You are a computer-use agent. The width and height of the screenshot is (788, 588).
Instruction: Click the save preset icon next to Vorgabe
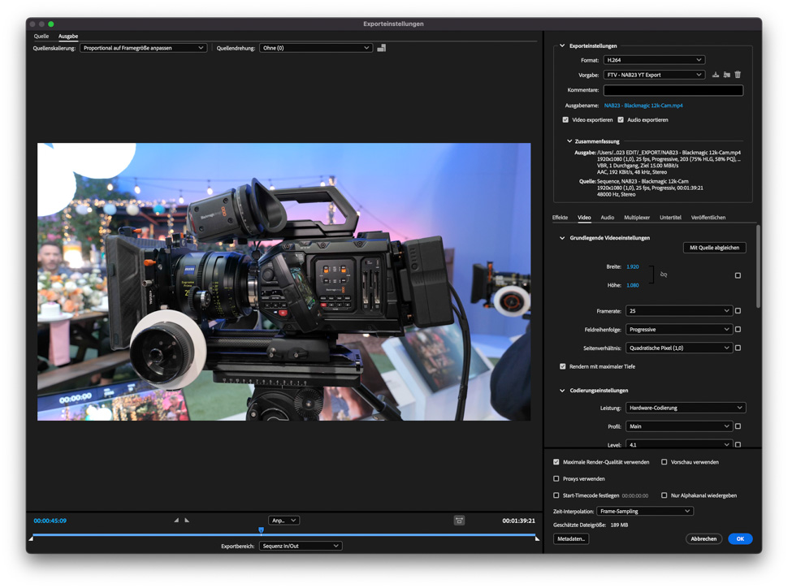pos(716,75)
